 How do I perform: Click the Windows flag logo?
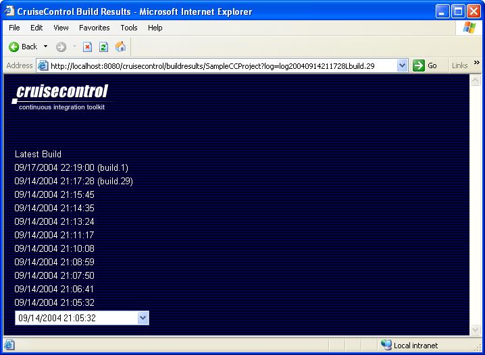469,28
